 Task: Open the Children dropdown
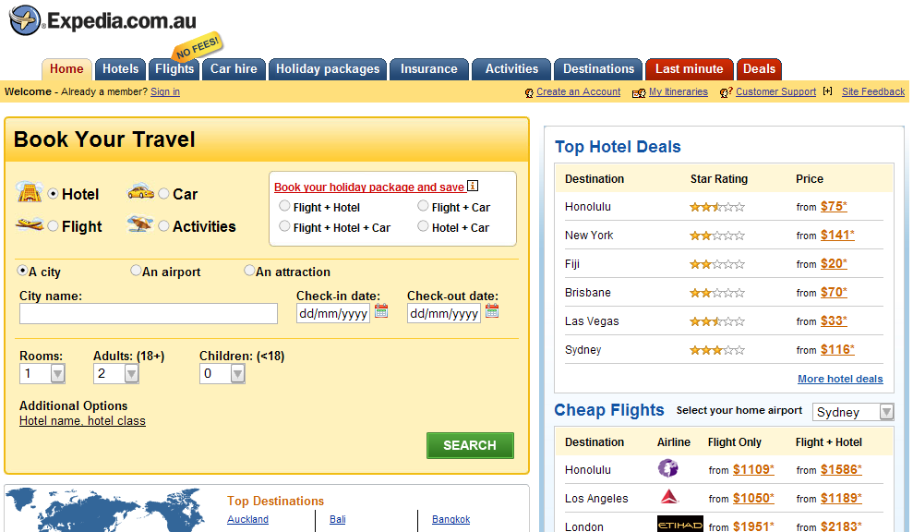[x=222, y=373]
